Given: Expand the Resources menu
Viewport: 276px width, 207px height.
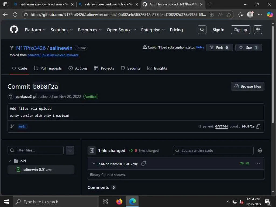Looking at the screenshot, I should coord(90,30).
